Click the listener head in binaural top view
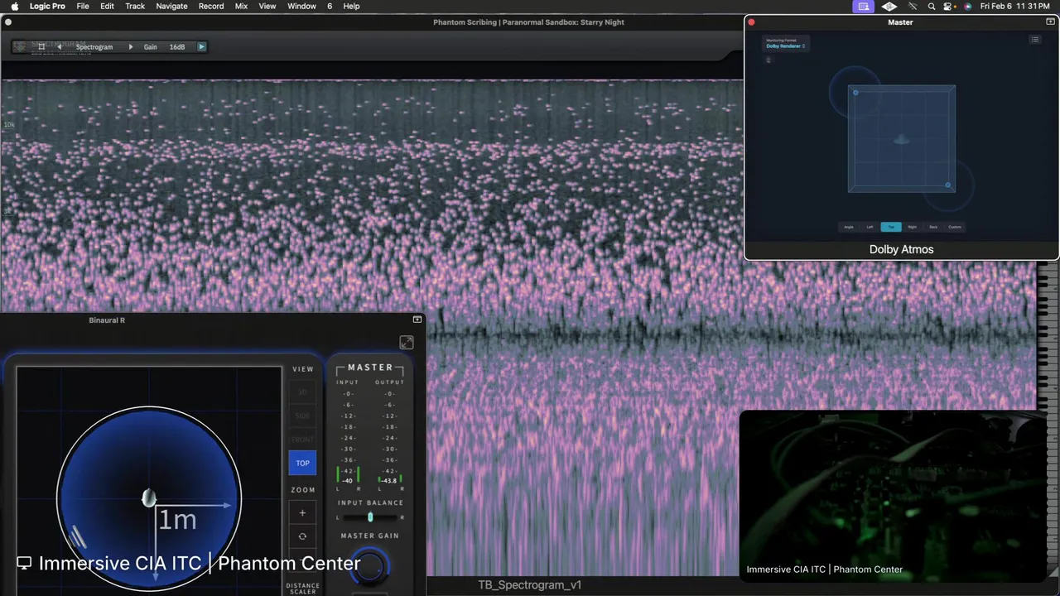 (148, 497)
